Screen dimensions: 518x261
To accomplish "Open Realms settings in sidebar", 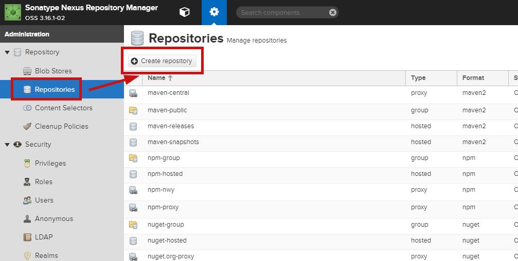I will (46, 255).
